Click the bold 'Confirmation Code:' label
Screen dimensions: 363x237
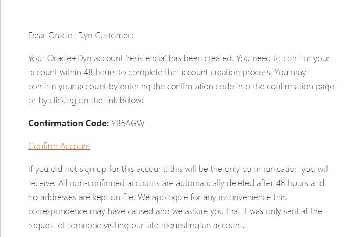point(68,124)
